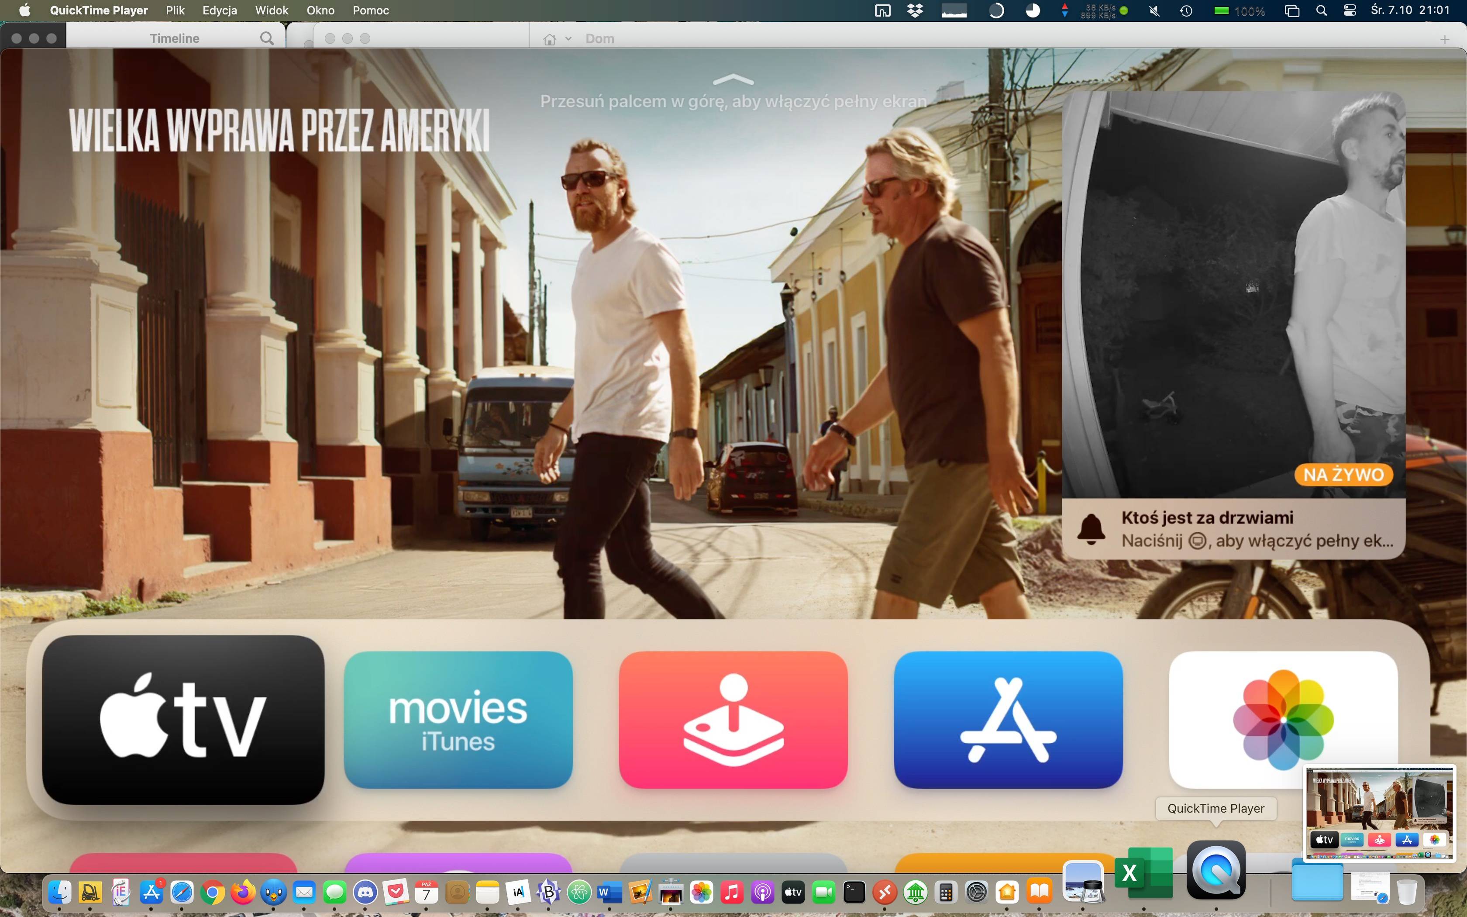This screenshot has width=1467, height=917.
Task: Open Calendar showing 7 in Dock
Action: [426, 892]
